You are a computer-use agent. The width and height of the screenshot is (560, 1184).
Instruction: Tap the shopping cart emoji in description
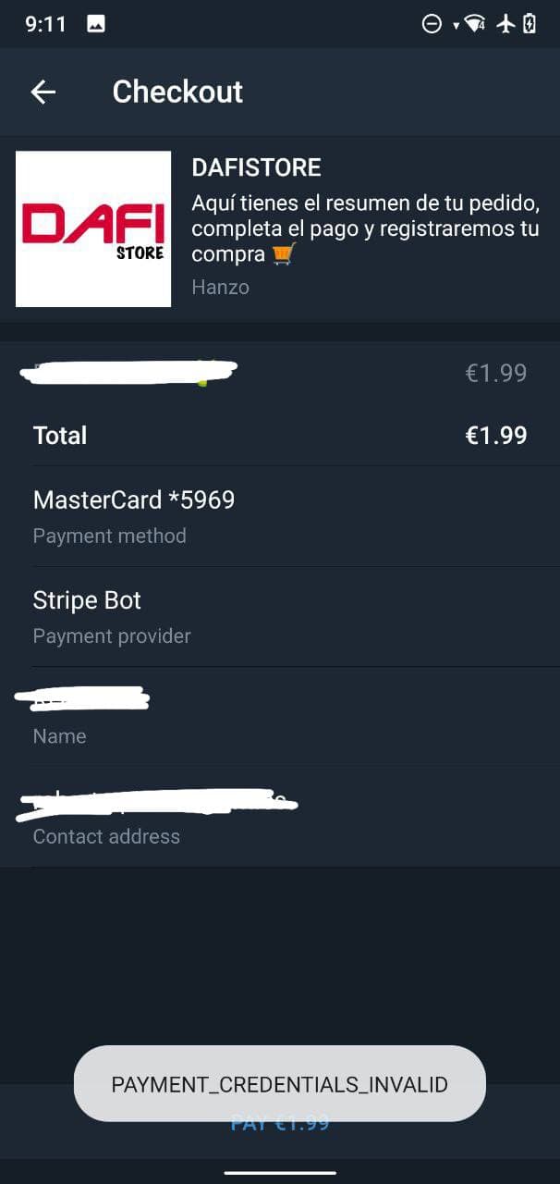pos(284,254)
